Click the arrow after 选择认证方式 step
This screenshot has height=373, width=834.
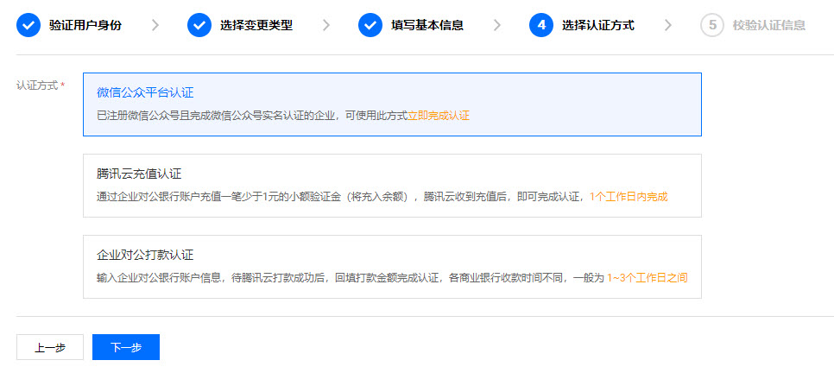(x=668, y=25)
